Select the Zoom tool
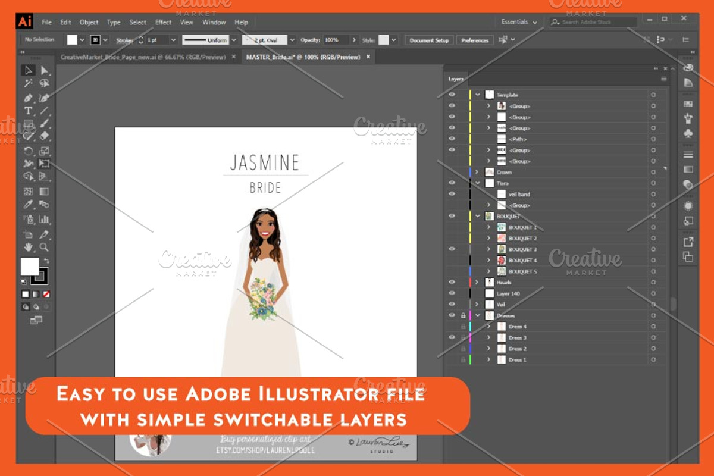The height and width of the screenshot is (476, 714). click(x=45, y=247)
